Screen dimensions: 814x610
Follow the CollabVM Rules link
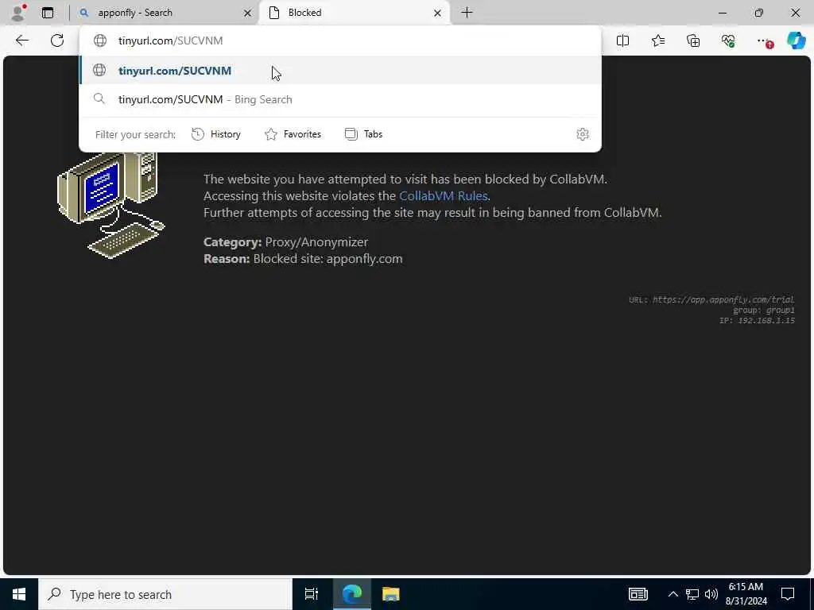443,195
